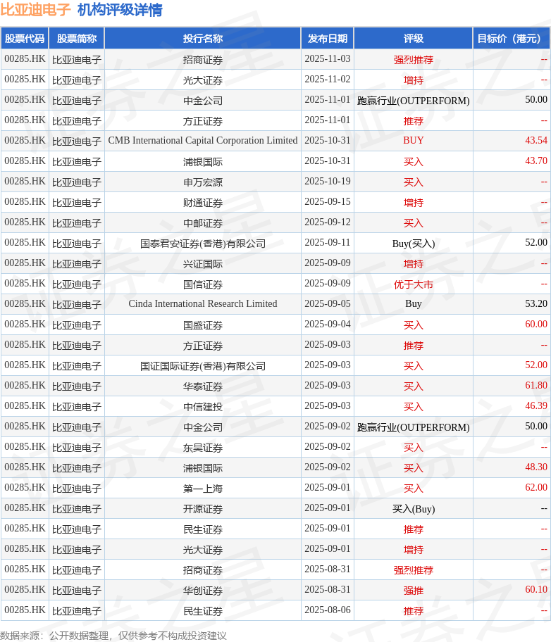
Task: Click the 买入(Buy) rating cell
Action: point(413,509)
